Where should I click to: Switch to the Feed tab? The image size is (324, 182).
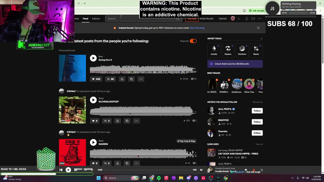point(85,18)
